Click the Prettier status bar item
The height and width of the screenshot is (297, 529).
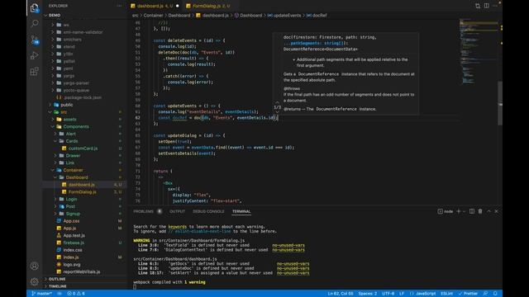468,294
